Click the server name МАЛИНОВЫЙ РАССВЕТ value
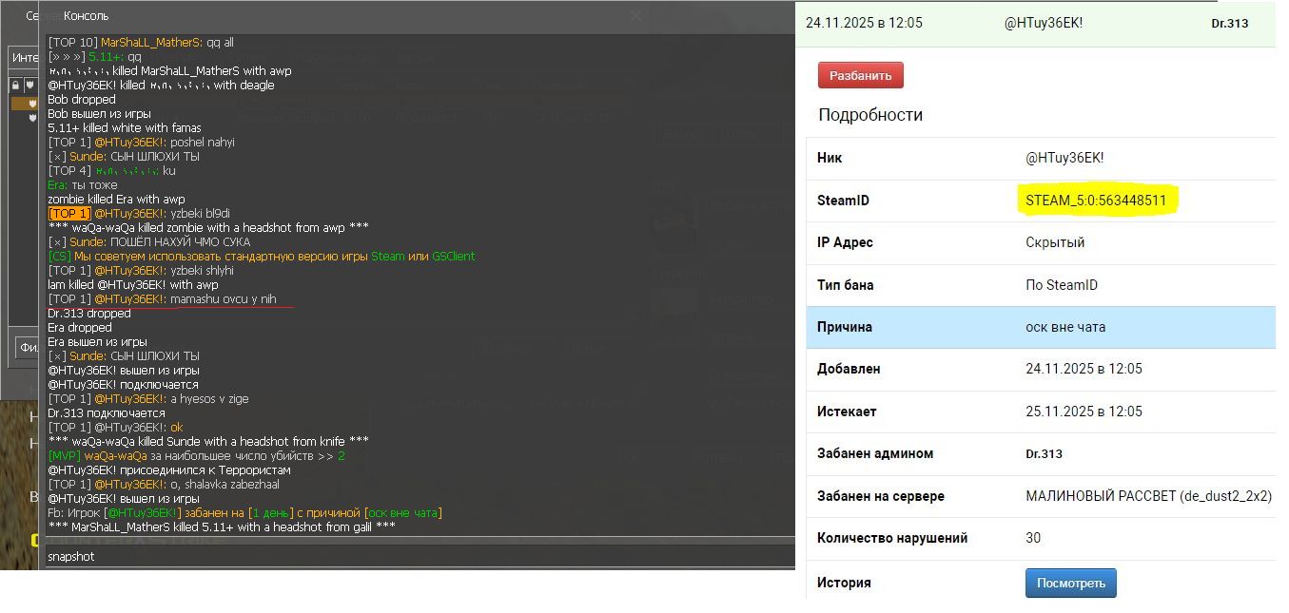Viewport: 1289px width, 613px height. (1148, 496)
